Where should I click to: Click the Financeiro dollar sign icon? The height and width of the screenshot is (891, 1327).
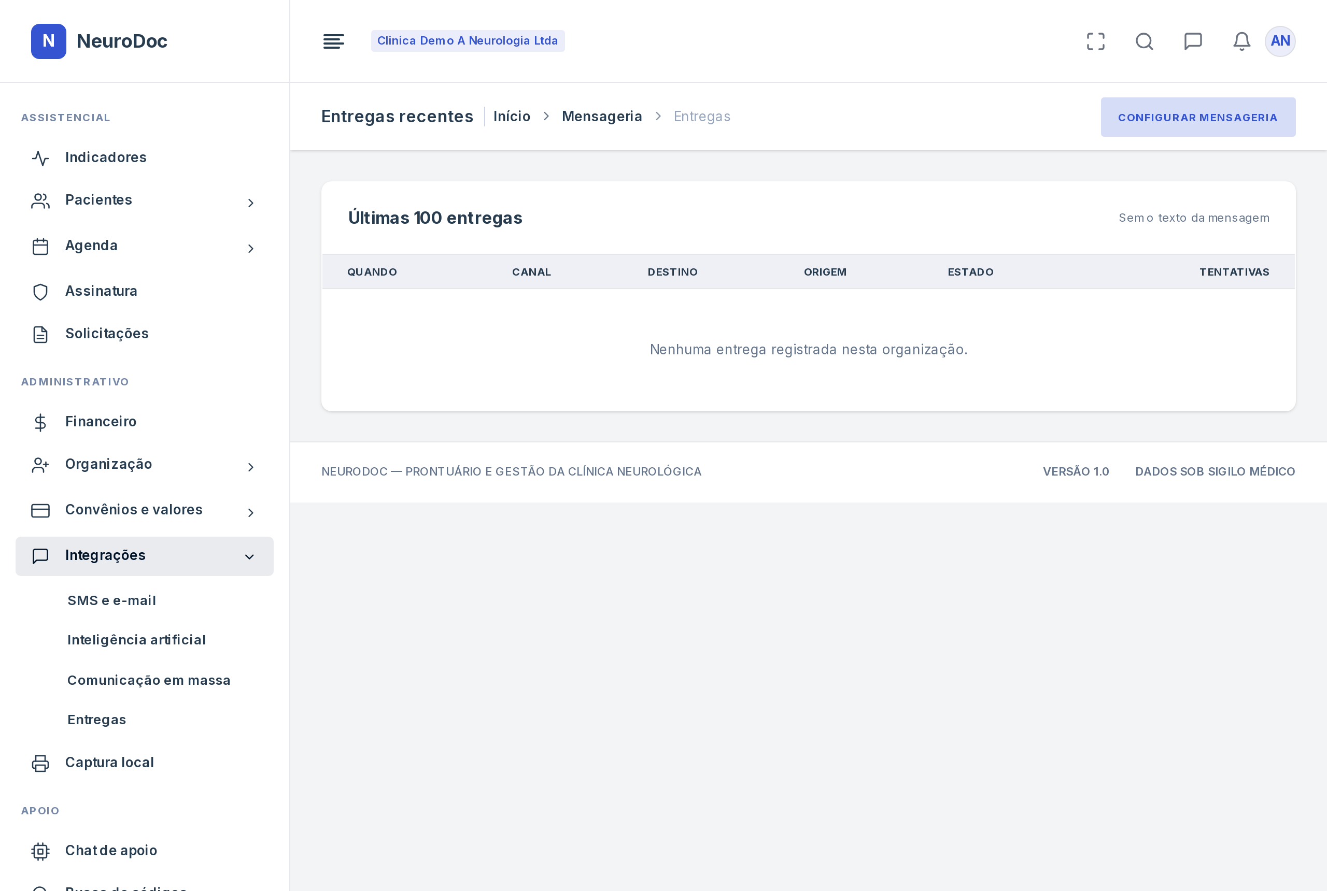pos(40,422)
